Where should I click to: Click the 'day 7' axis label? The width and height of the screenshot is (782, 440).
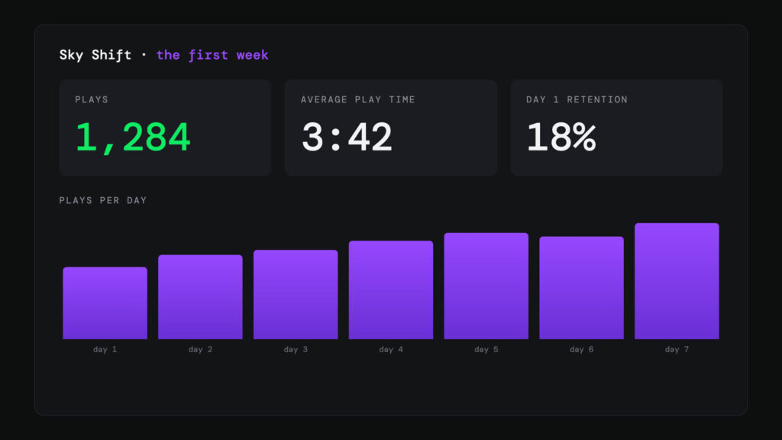(677, 350)
